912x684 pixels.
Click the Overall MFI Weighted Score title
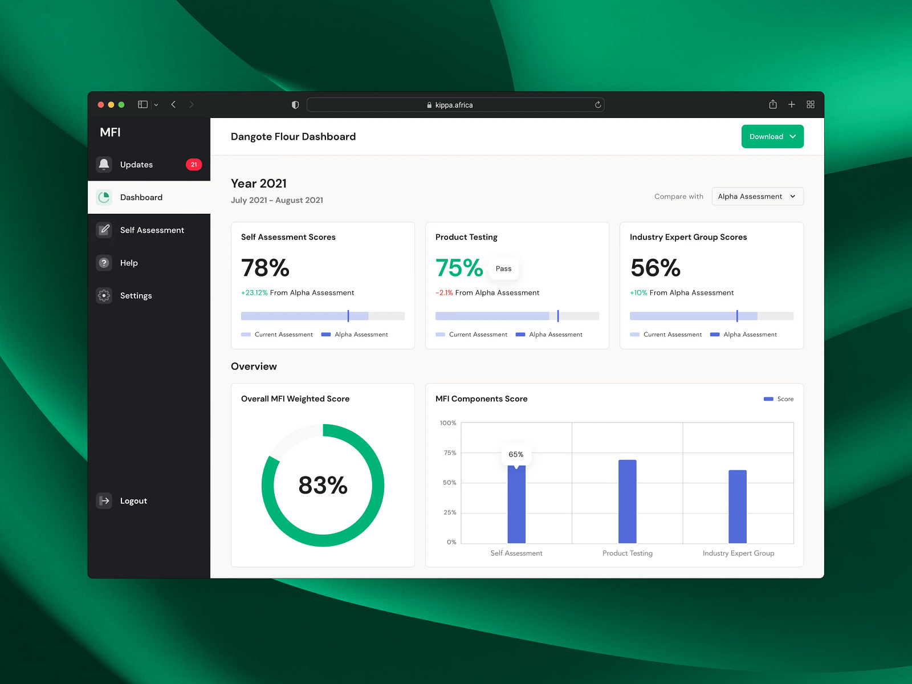pos(295,399)
